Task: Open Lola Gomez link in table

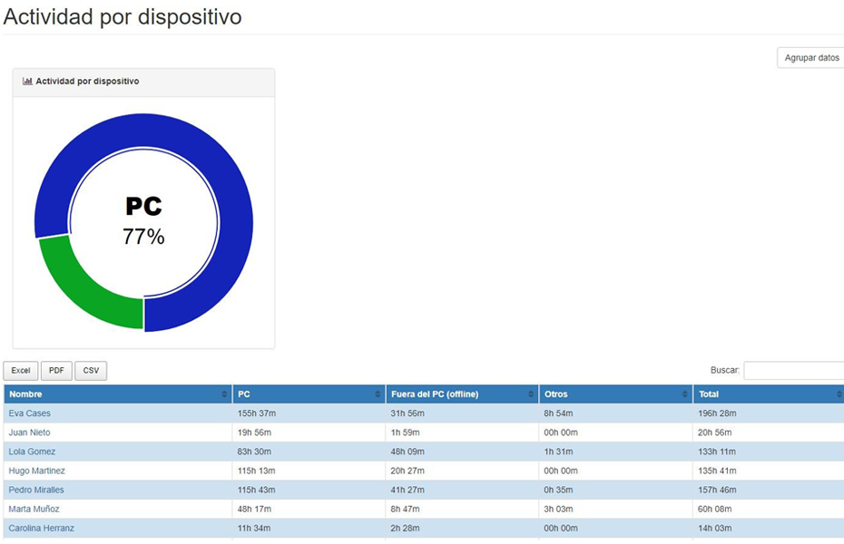Action: point(32,452)
